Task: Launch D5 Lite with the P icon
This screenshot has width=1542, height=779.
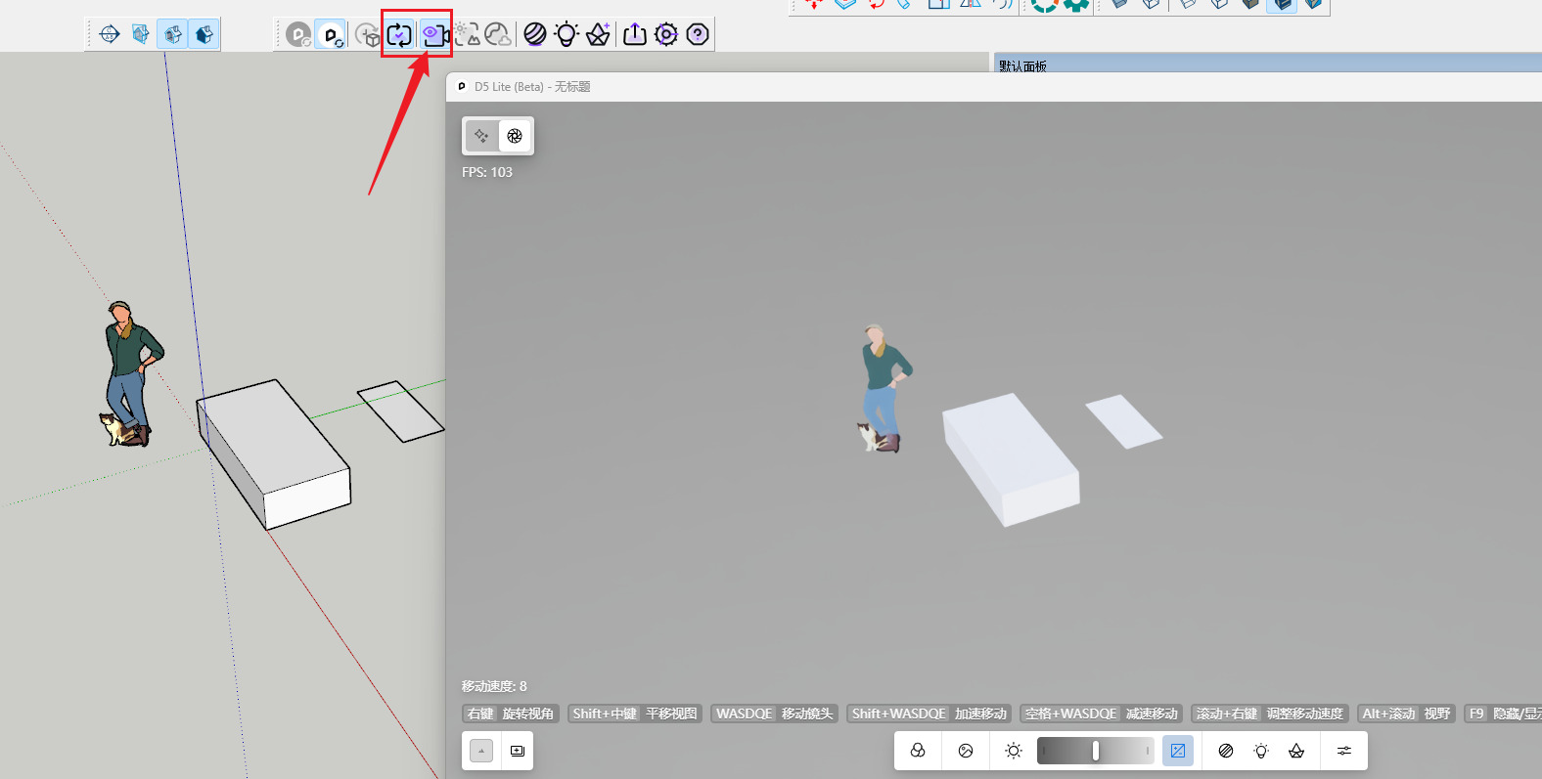Action: 332,35
